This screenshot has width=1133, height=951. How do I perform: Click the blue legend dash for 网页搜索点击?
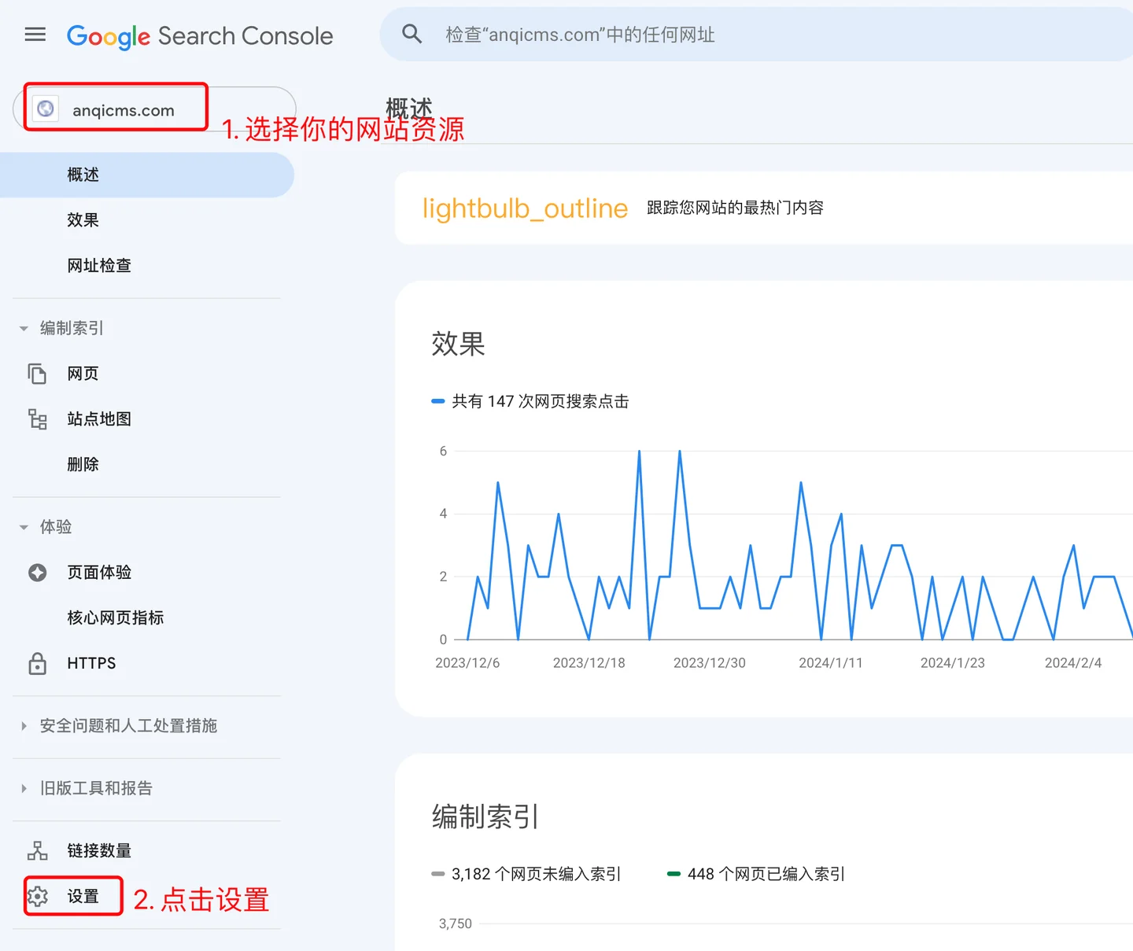[x=438, y=401]
